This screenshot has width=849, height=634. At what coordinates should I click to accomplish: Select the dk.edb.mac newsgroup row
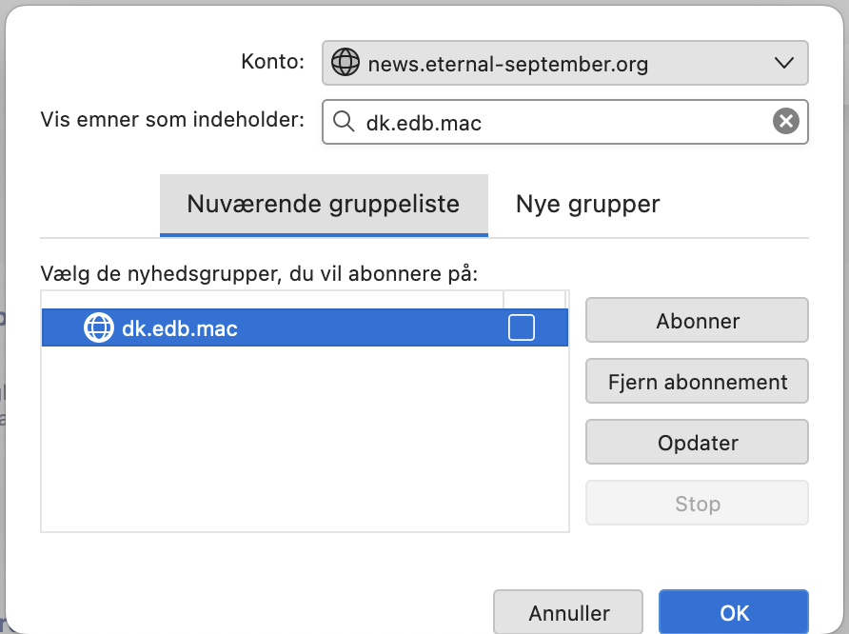[305, 327]
